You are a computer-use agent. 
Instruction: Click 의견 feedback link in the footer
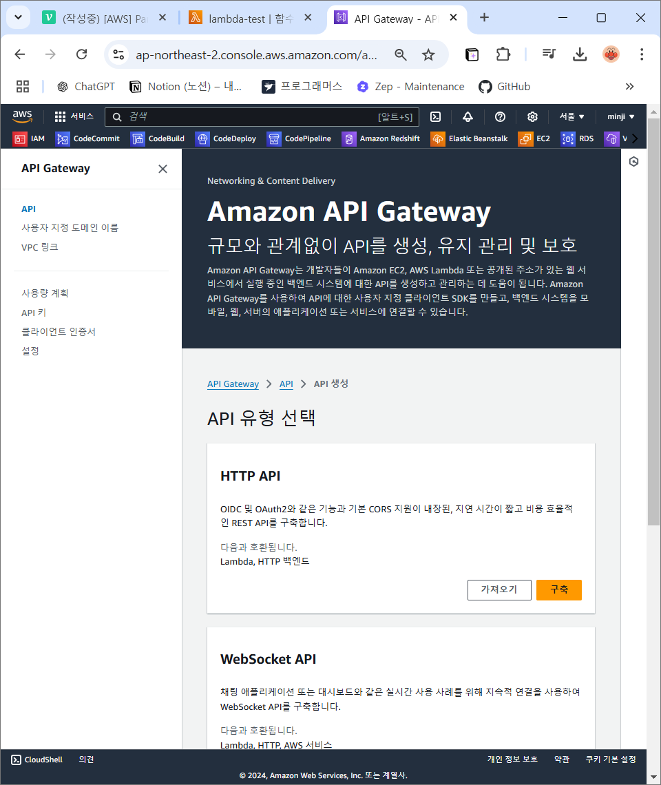[86, 760]
